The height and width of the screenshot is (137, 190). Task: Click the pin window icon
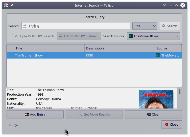point(12,5)
